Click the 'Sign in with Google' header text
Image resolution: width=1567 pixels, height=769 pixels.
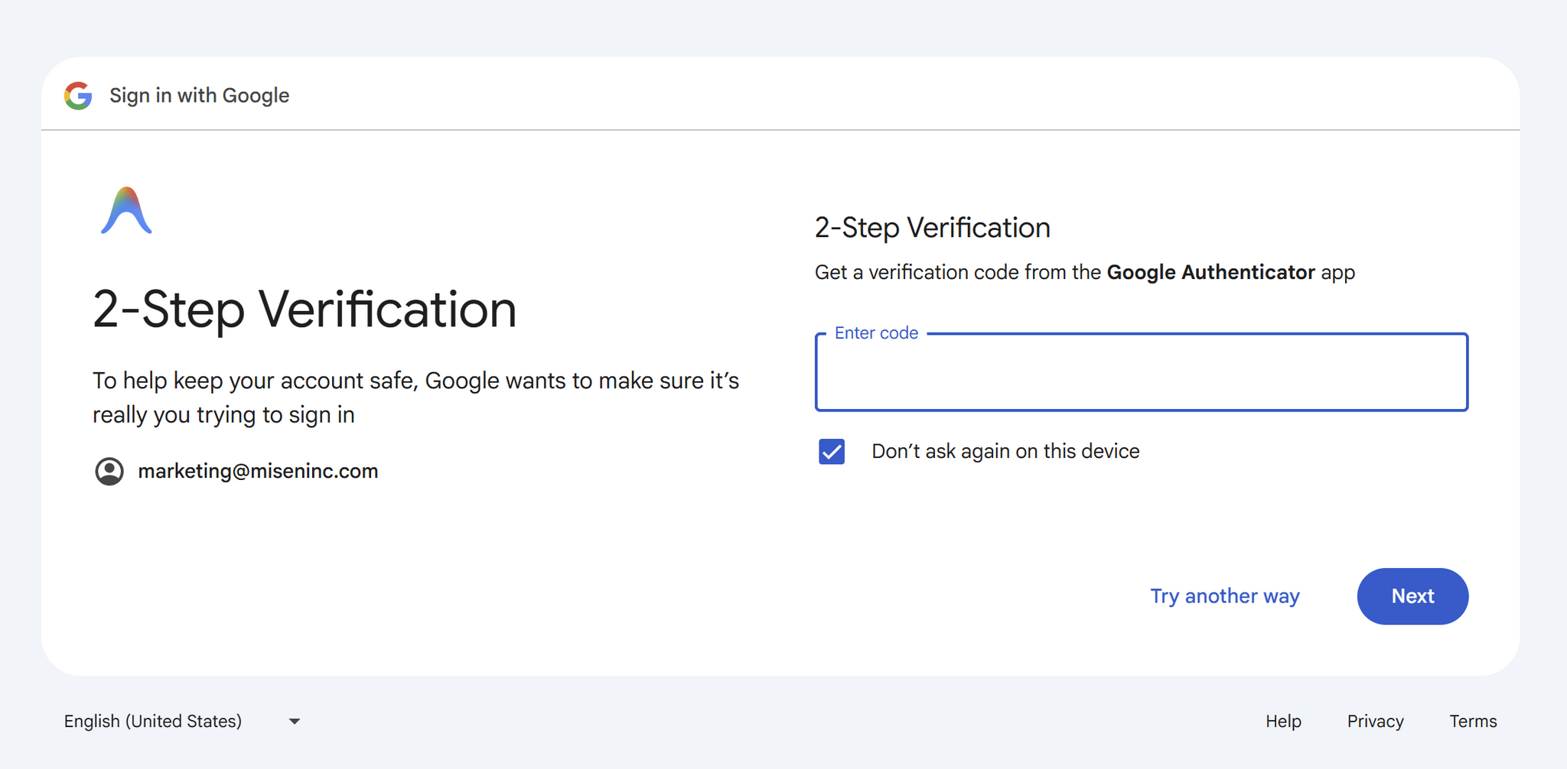coord(199,96)
